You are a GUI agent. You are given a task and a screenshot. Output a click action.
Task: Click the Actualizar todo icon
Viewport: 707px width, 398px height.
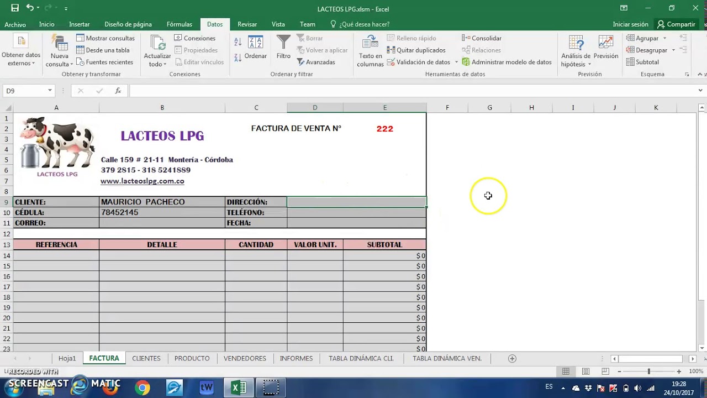(x=157, y=43)
